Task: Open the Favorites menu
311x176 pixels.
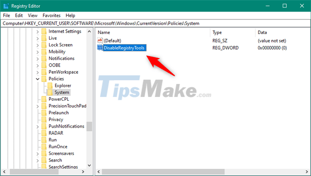Action: (x=51, y=15)
